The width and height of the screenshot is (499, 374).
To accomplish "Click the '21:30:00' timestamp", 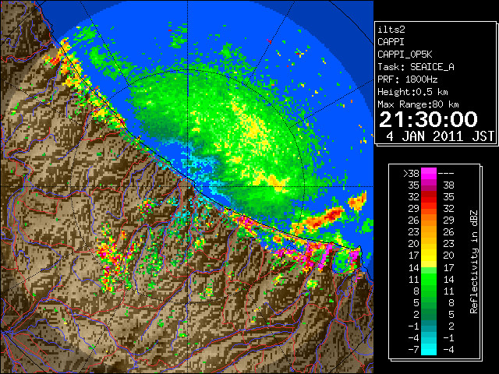I will click(428, 119).
